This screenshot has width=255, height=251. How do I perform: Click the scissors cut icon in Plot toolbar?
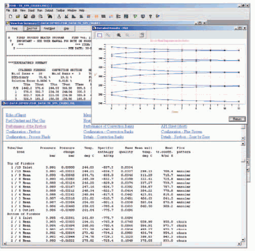click(108, 35)
